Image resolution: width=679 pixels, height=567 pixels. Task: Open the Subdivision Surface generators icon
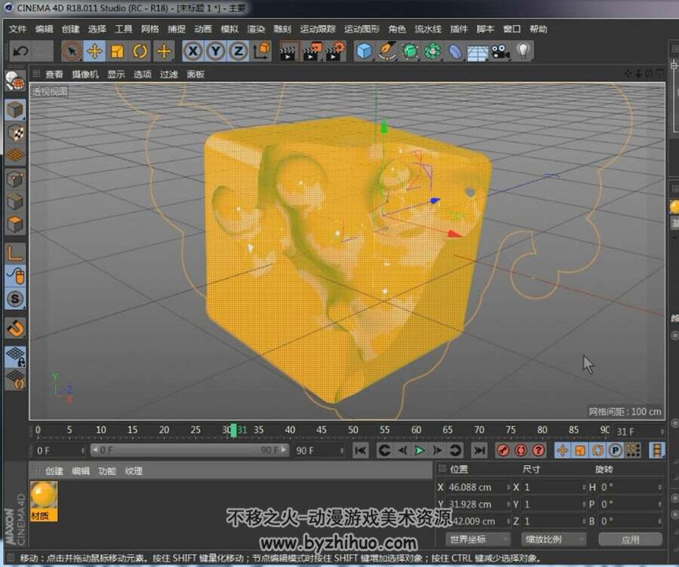[x=410, y=51]
